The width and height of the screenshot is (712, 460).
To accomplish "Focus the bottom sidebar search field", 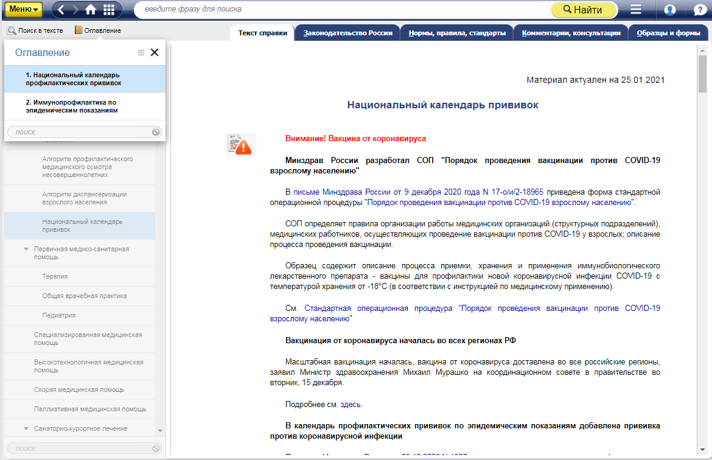I will tap(80, 448).
